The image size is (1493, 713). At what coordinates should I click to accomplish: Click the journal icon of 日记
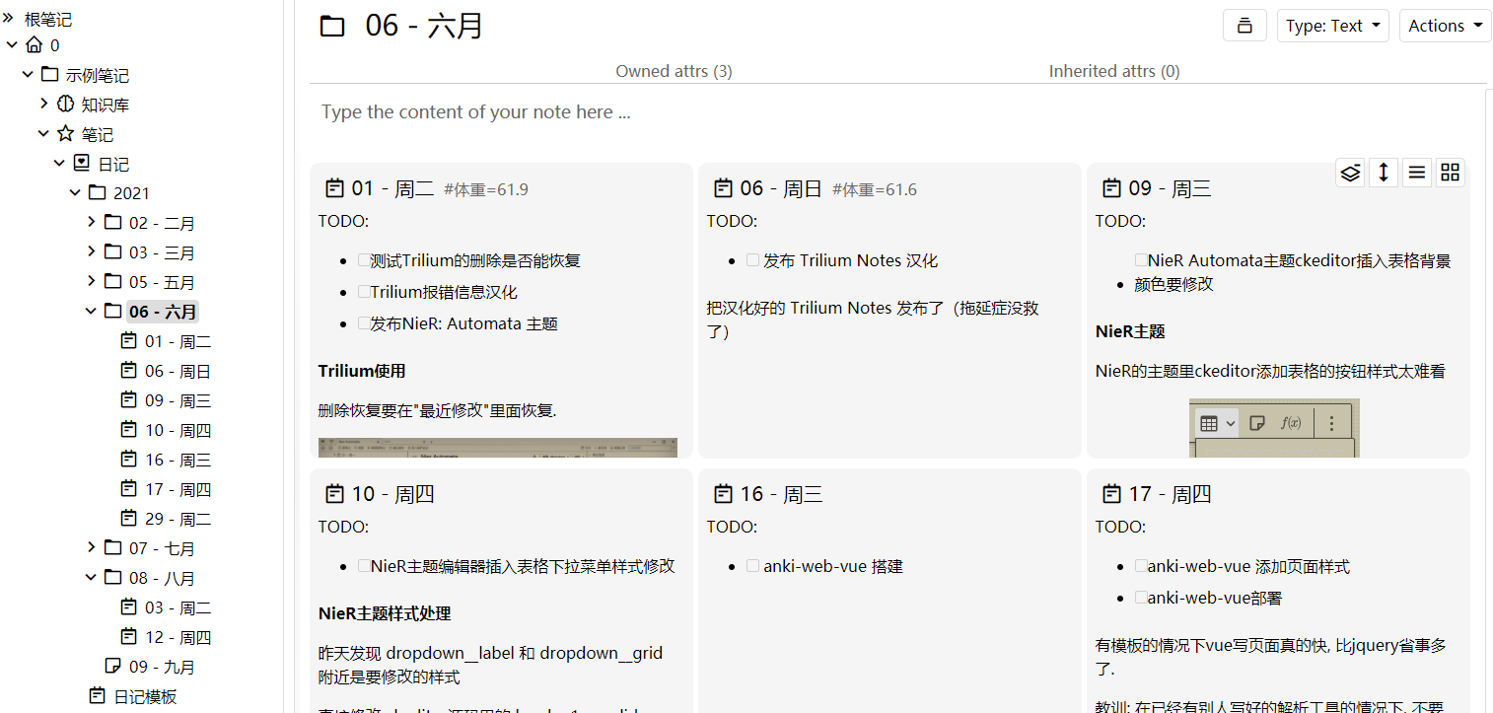point(82,164)
